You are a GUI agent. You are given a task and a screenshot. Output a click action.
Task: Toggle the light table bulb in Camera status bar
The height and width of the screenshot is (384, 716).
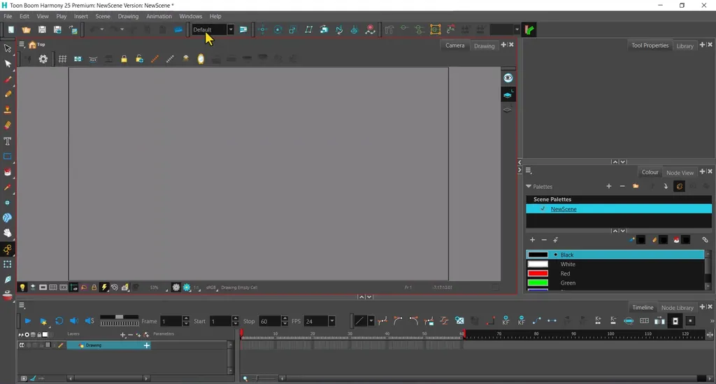pyautogui.click(x=22, y=287)
